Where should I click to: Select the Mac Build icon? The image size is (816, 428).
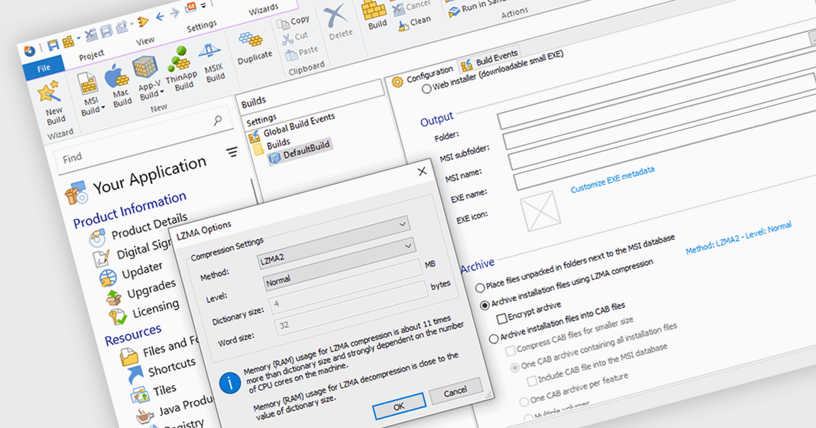pyautogui.click(x=117, y=77)
